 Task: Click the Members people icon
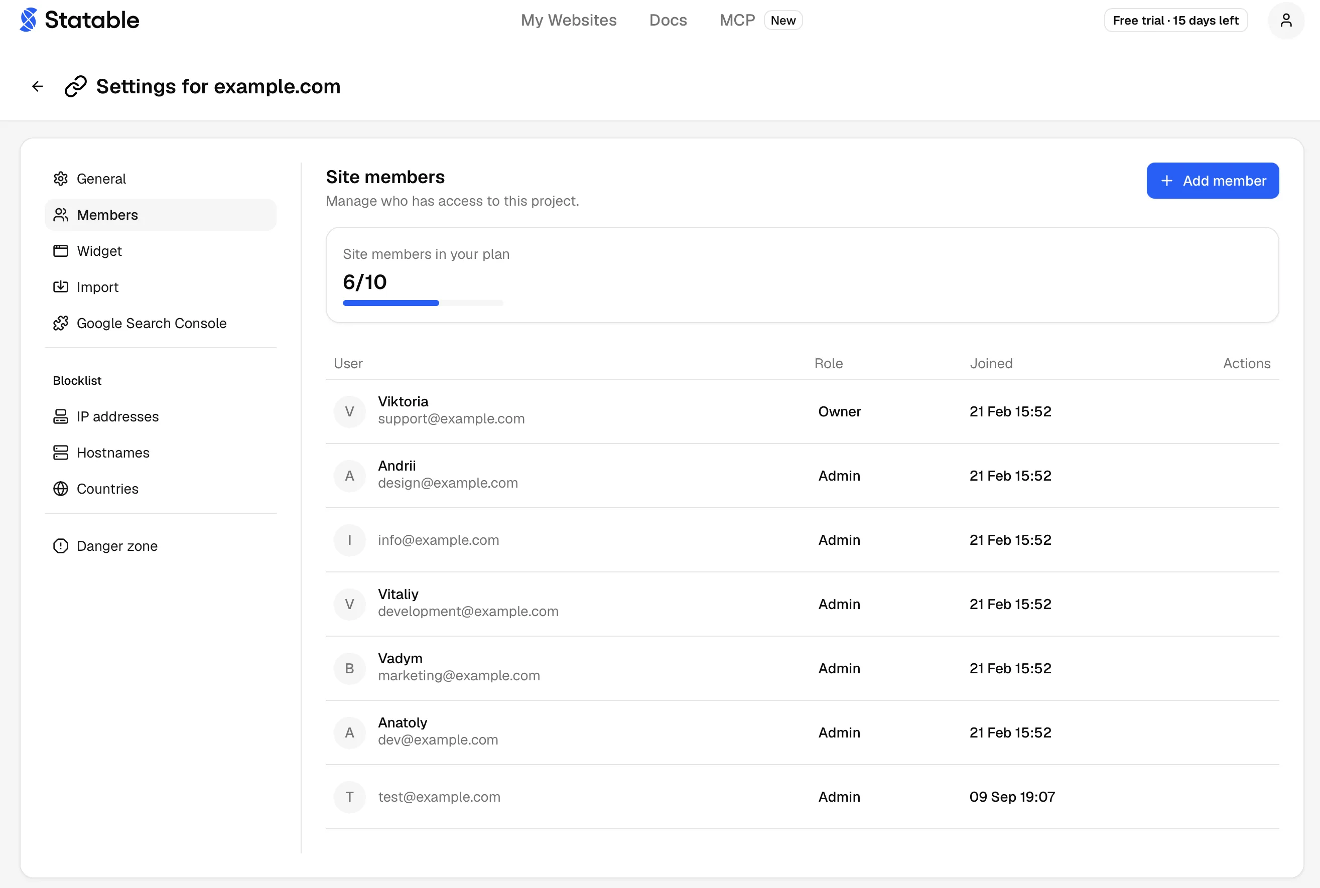pyautogui.click(x=61, y=215)
